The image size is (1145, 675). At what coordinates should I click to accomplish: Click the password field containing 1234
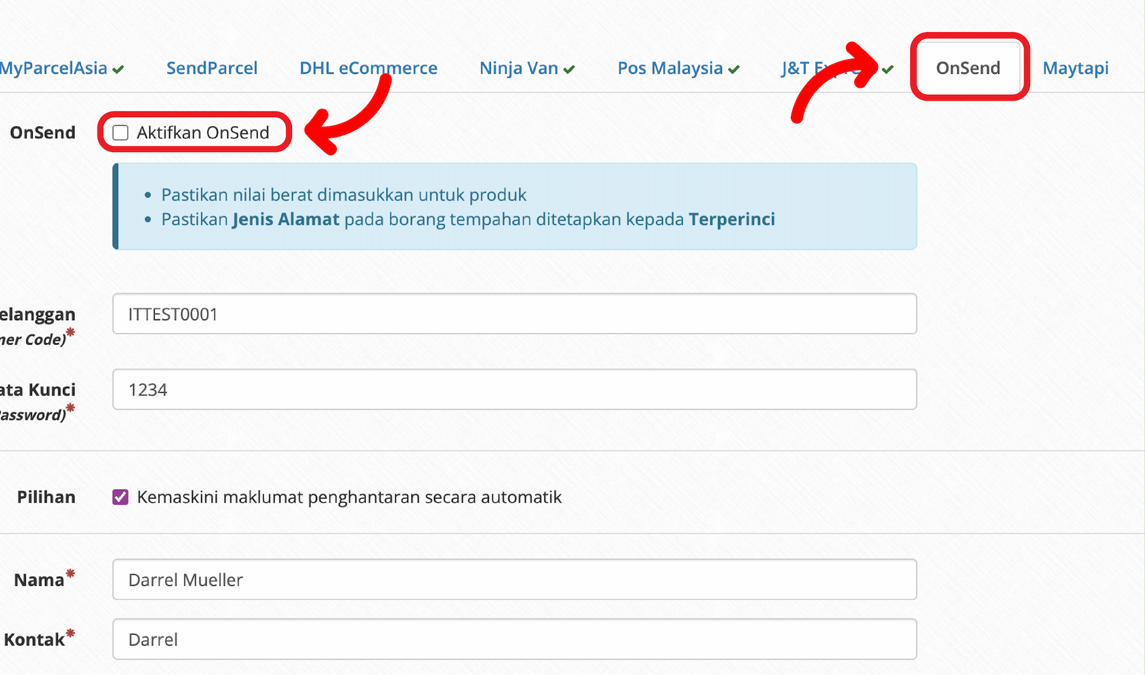[x=514, y=389]
